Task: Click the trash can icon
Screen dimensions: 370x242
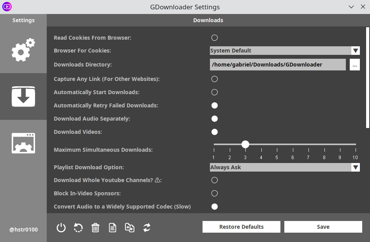Action: tap(95, 228)
